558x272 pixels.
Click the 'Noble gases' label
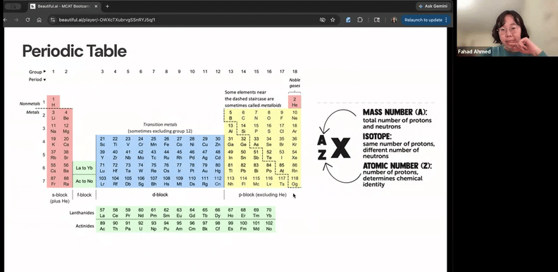[x=294, y=83]
